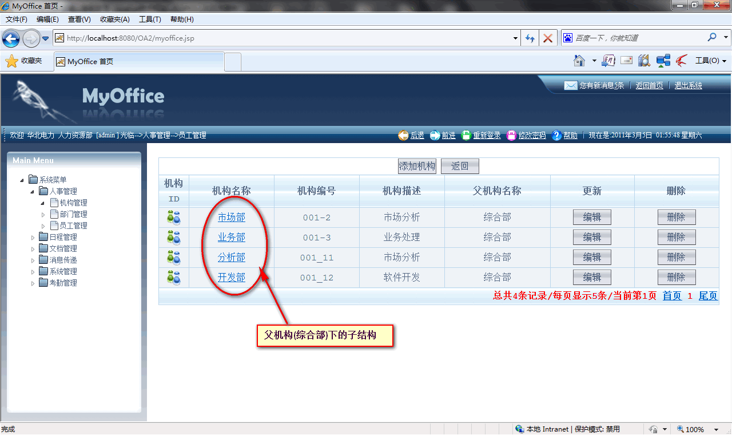Click the zoom magnifier icon in status bar

click(681, 429)
